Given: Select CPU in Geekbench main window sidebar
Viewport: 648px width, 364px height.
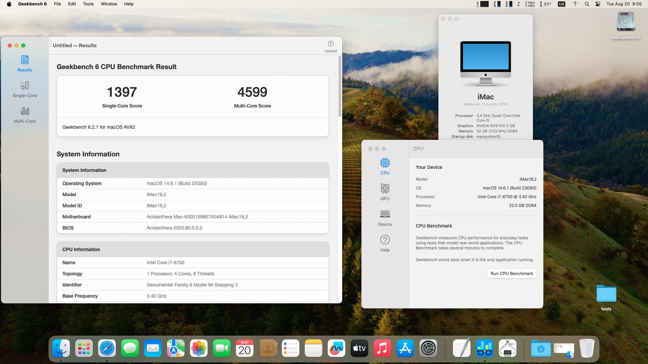Looking at the screenshot, I should pyautogui.click(x=385, y=167).
